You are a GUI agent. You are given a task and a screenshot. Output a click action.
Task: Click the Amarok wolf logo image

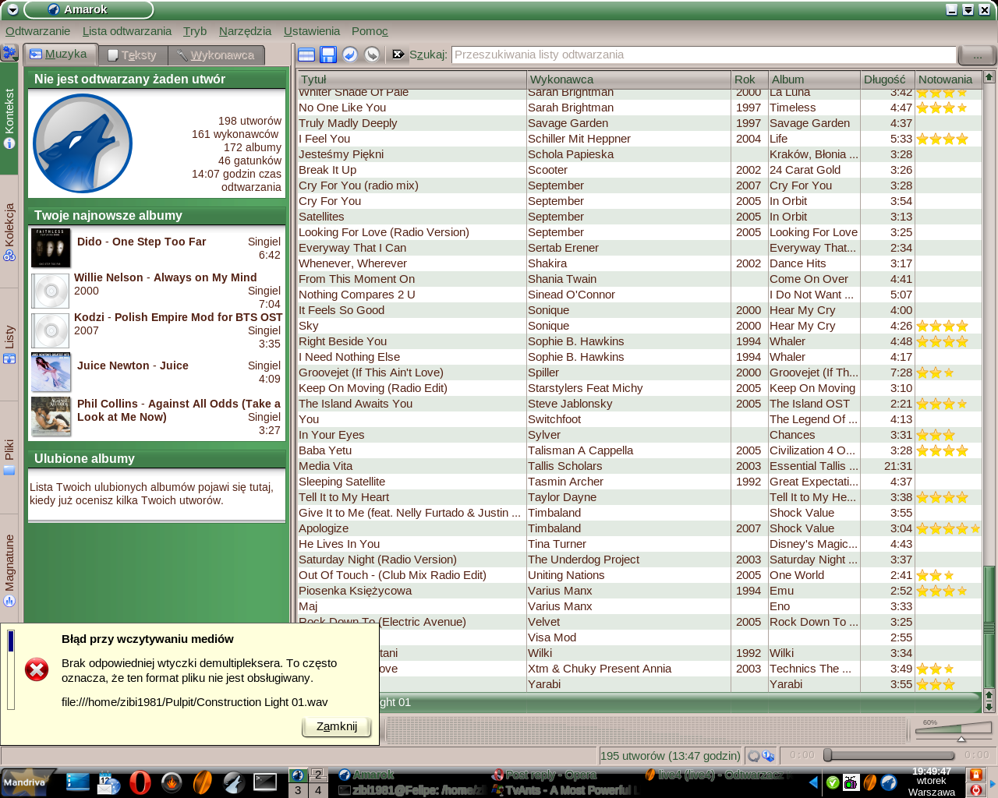click(83, 143)
